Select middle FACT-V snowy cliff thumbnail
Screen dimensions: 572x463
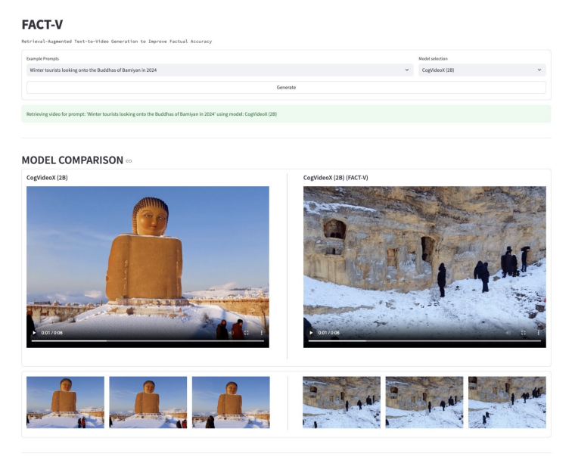(x=424, y=402)
